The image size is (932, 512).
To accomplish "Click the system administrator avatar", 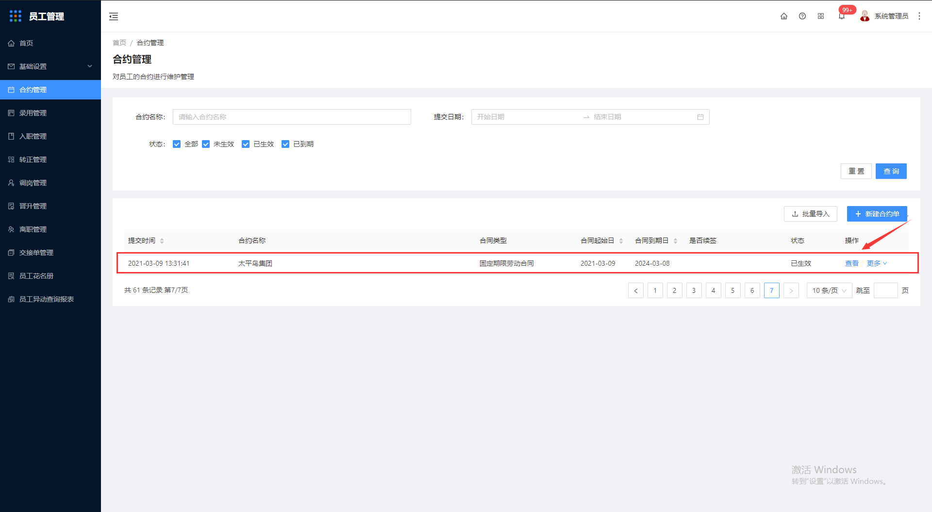I will [x=865, y=16].
